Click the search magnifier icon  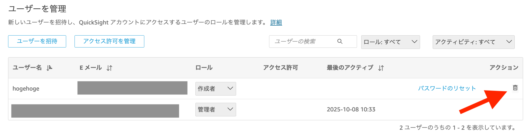tap(340, 41)
